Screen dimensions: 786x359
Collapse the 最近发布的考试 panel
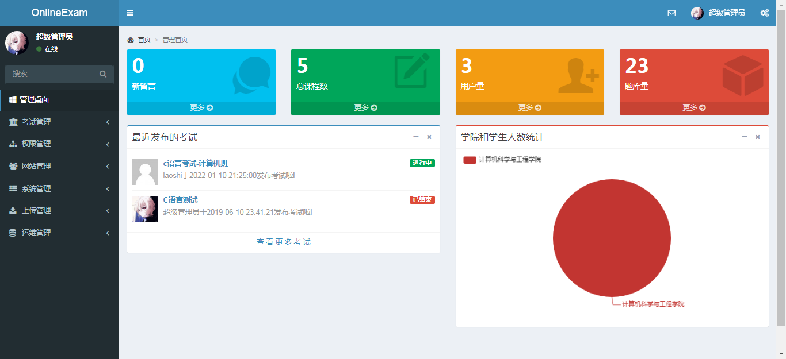pyautogui.click(x=416, y=137)
